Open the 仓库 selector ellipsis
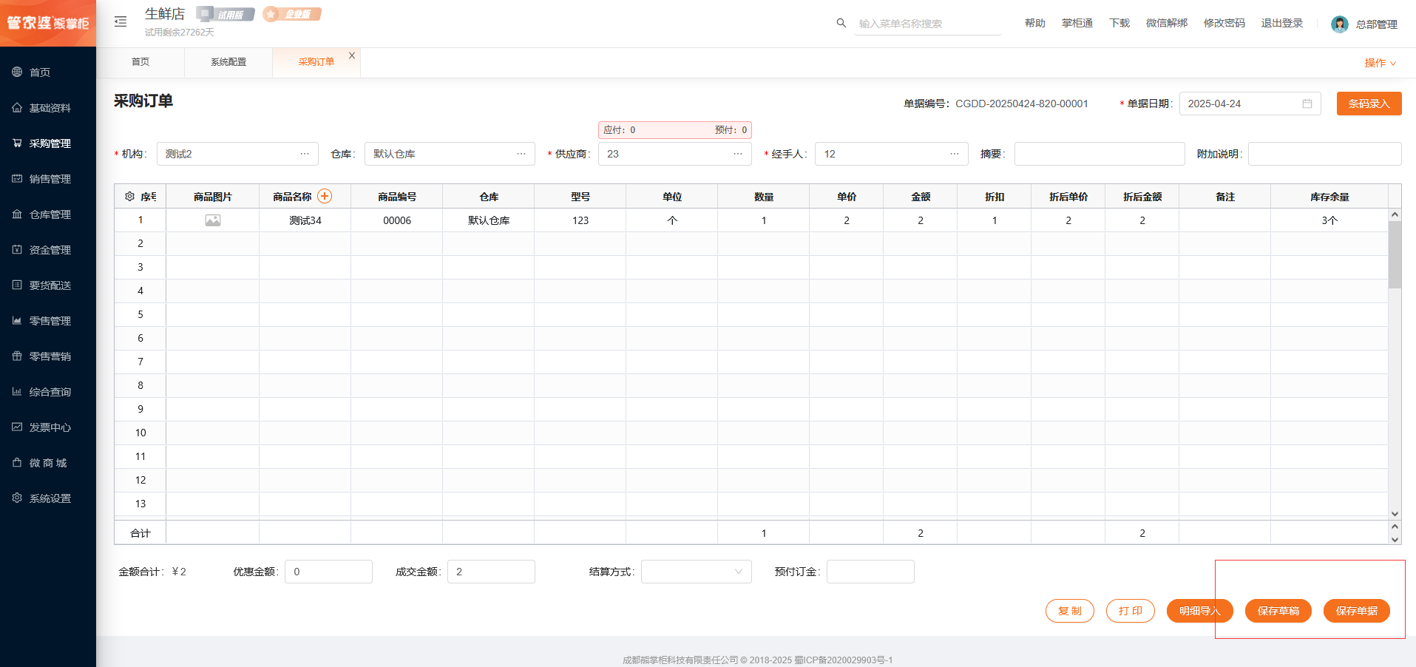Screen dimensions: 1416x667 [x=521, y=154]
